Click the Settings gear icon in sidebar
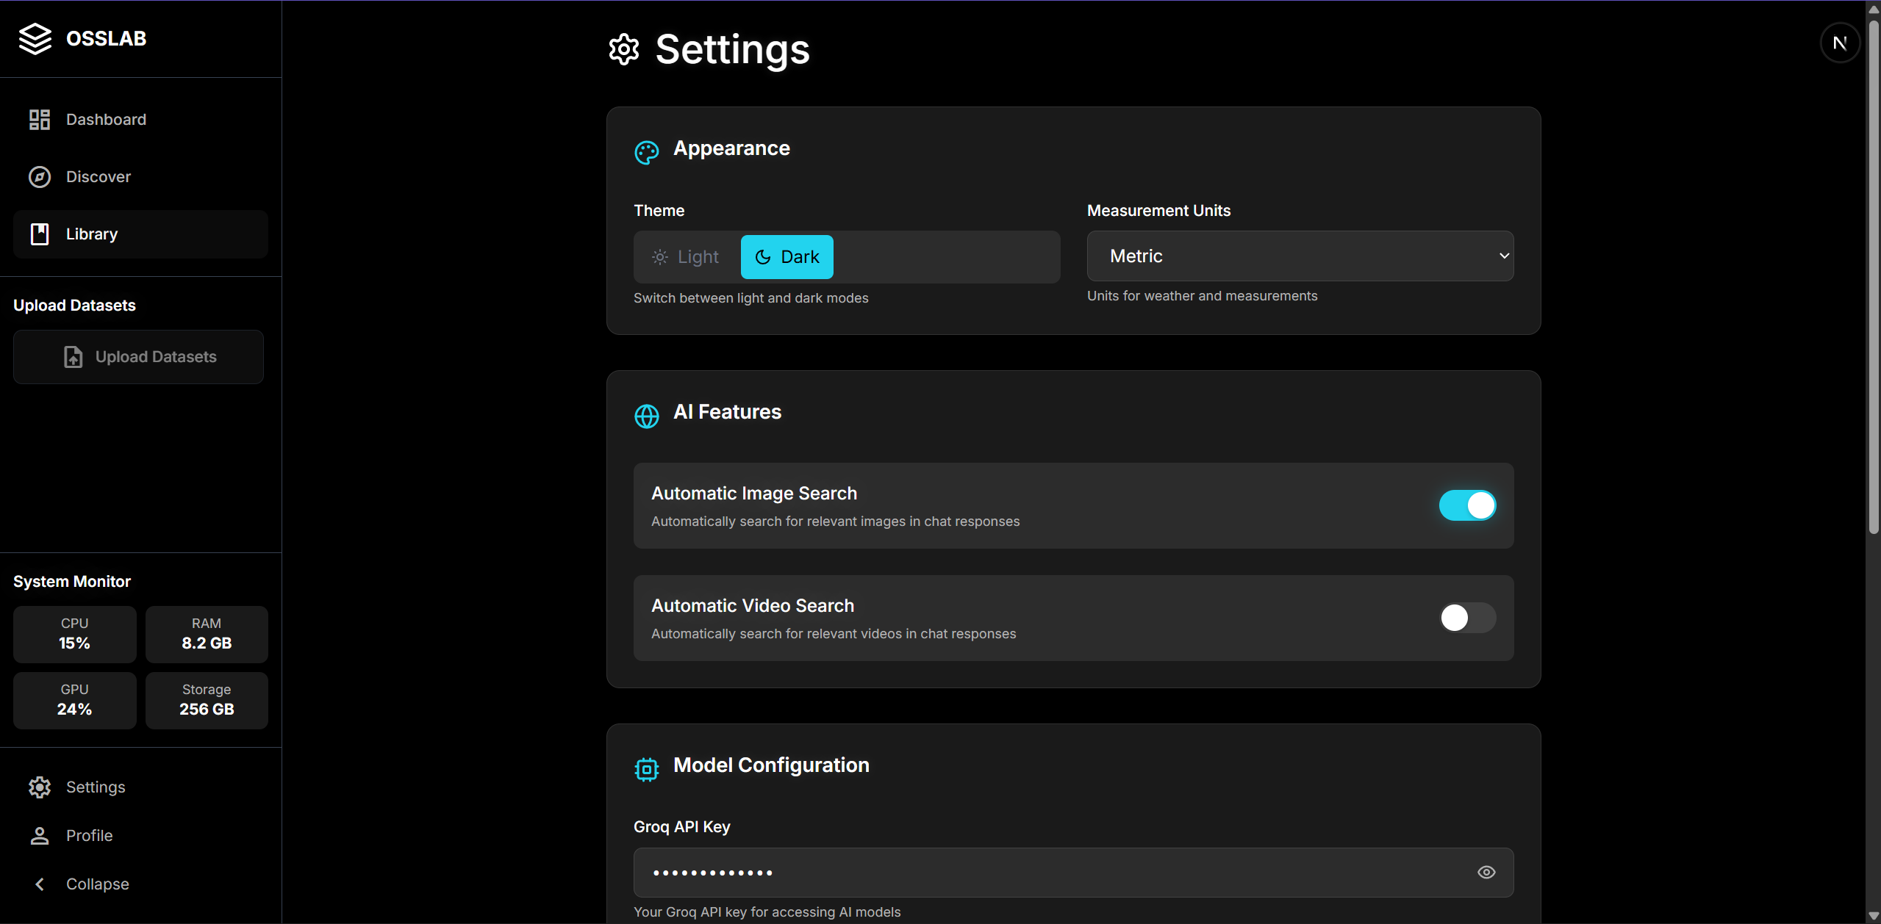This screenshot has height=924, width=1881. (x=39, y=787)
